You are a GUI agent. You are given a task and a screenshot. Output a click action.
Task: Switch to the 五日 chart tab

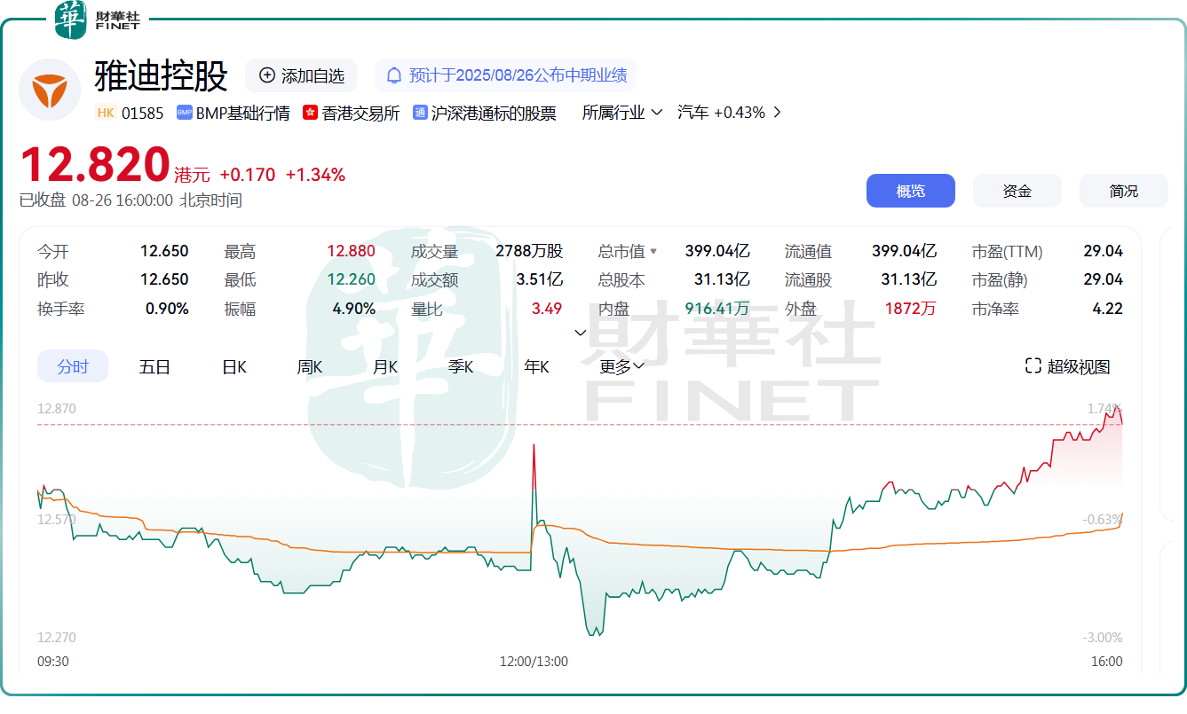(x=154, y=366)
